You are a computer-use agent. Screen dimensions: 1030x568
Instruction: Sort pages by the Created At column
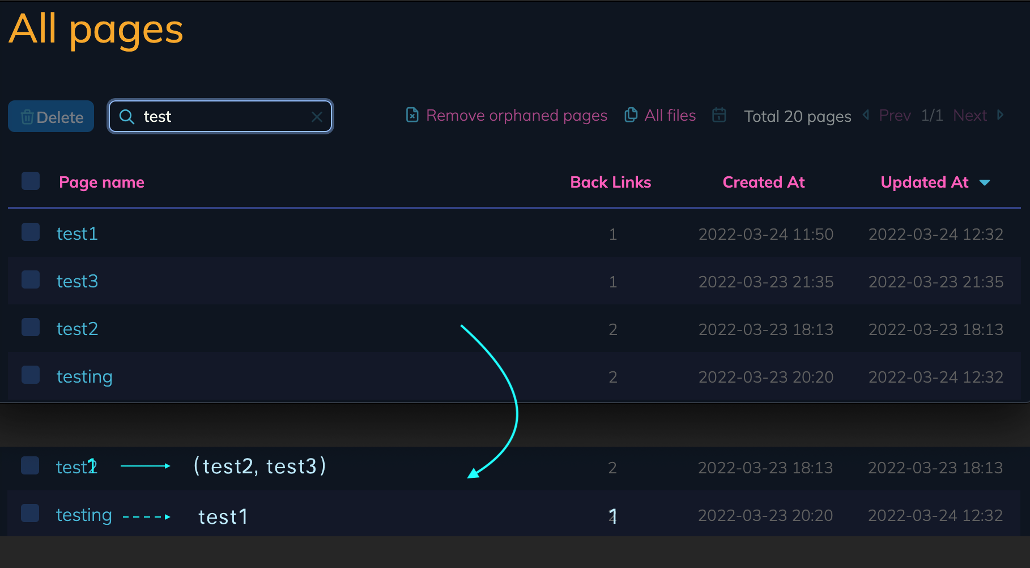[x=763, y=182]
